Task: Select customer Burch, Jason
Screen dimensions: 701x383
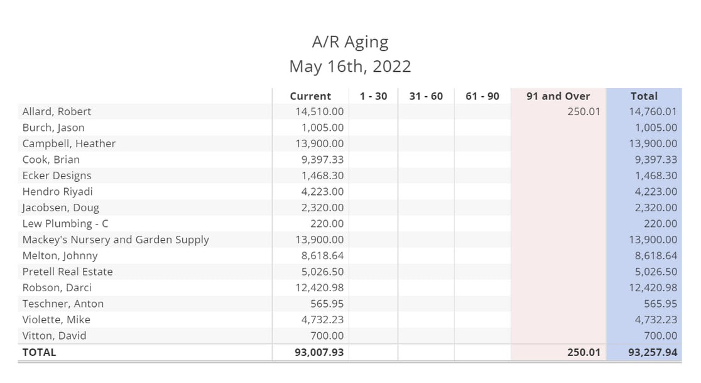Action: (53, 128)
